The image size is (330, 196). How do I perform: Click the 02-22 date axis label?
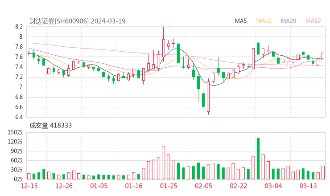click(x=239, y=186)
